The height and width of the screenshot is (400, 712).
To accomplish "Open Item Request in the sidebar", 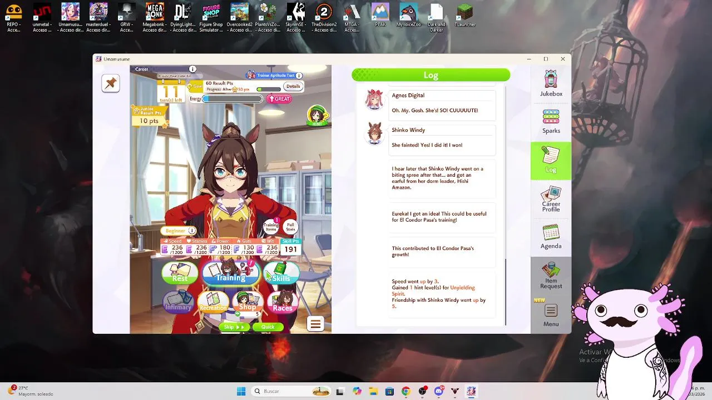I will (x=551, y=276).
